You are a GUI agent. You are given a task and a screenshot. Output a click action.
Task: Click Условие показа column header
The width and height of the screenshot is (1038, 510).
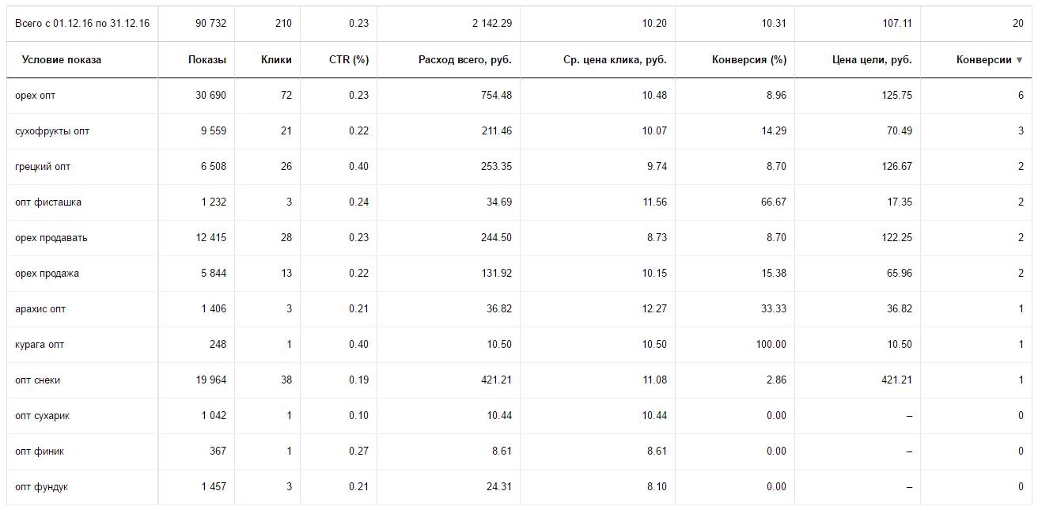pos(62,59)
